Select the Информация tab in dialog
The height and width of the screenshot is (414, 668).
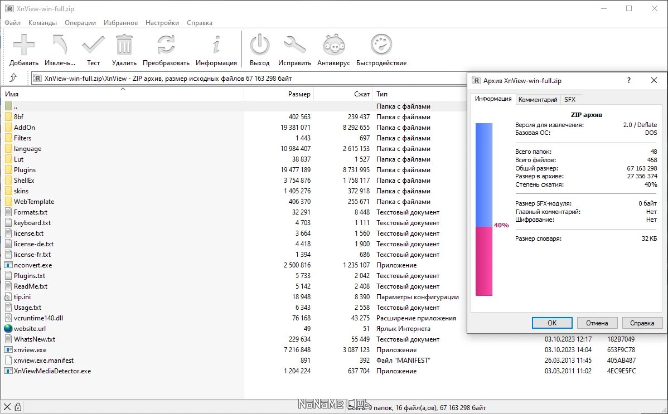coord(493,99)
